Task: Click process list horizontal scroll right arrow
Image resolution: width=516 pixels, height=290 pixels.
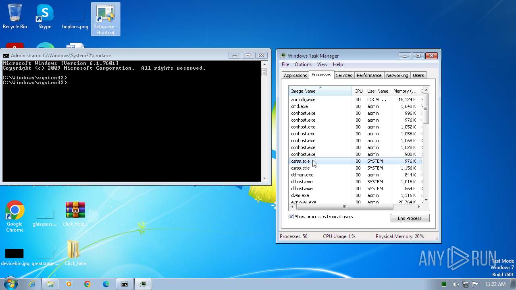Action: tap(419, 207)
